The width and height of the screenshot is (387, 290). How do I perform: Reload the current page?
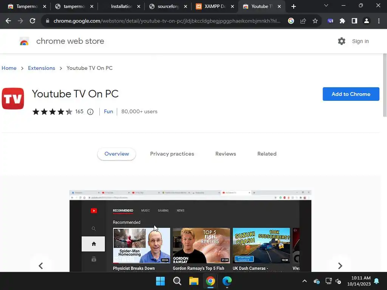(x=33, y=21)
